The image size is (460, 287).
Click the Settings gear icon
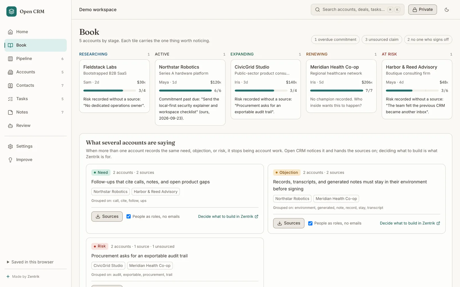10,146
